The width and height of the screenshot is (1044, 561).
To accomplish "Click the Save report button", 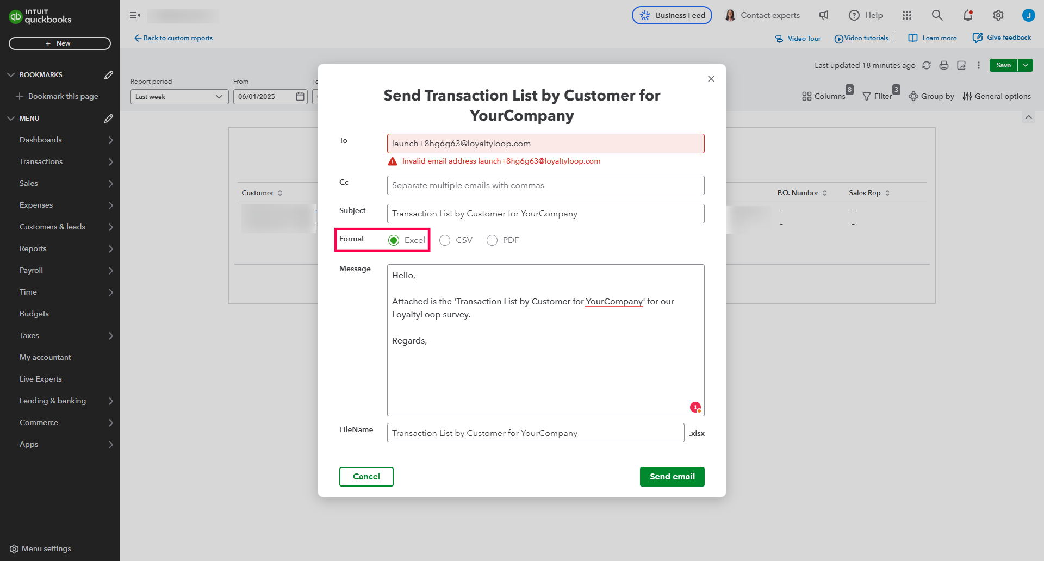I will click(x=1004, y=65).
